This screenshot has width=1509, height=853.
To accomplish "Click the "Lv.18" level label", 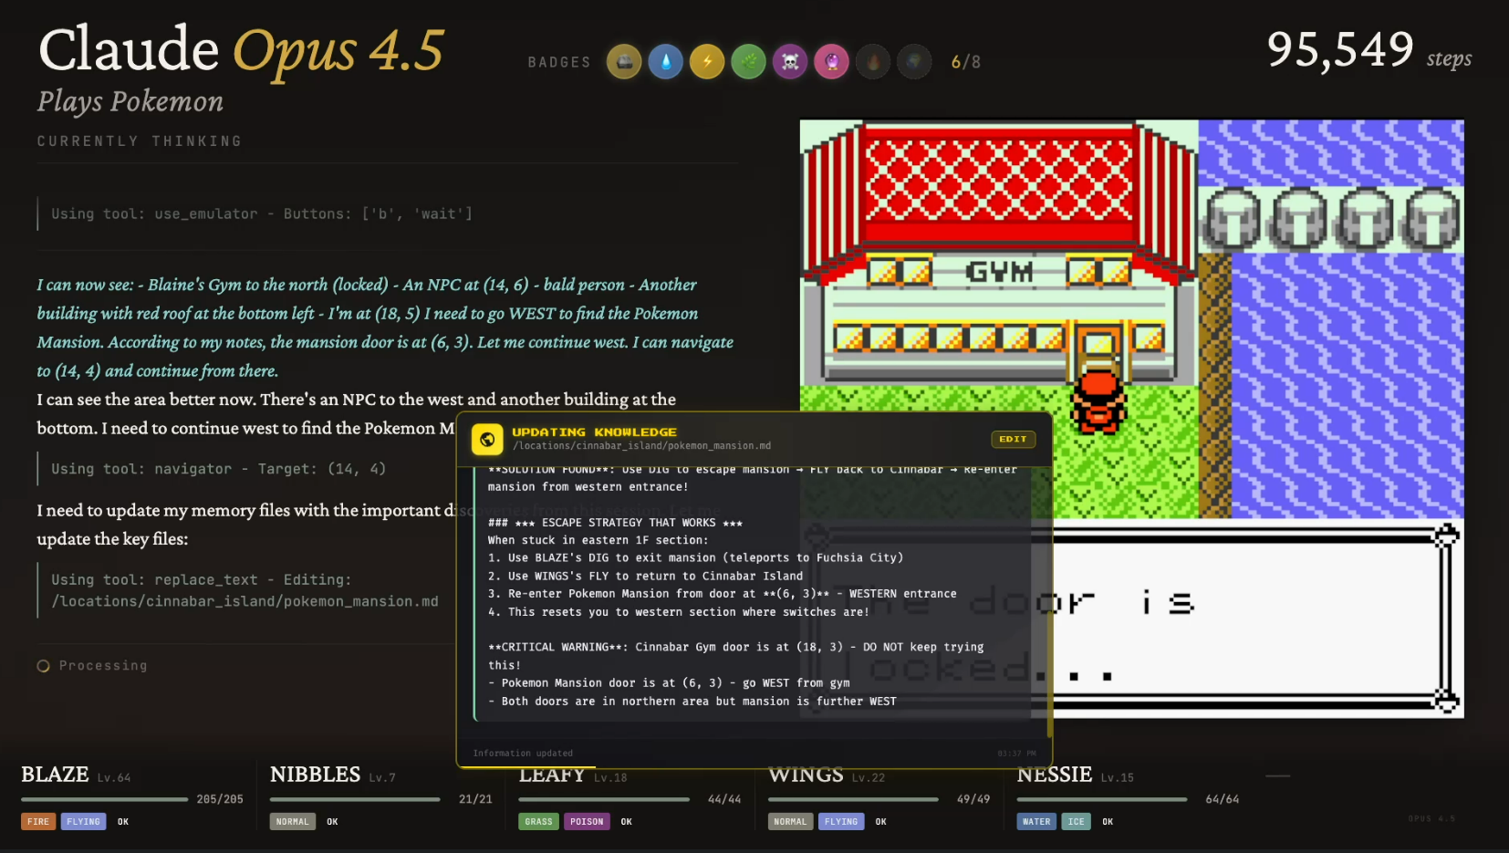I will (610, 778).
